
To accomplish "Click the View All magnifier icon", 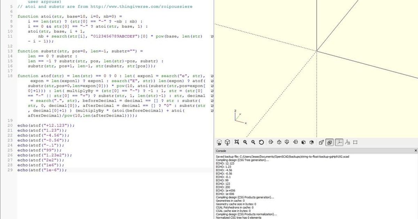I will point(237,142).
